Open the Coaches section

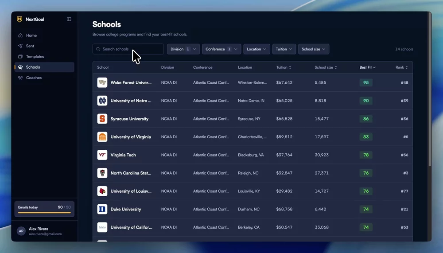(44, 78)
